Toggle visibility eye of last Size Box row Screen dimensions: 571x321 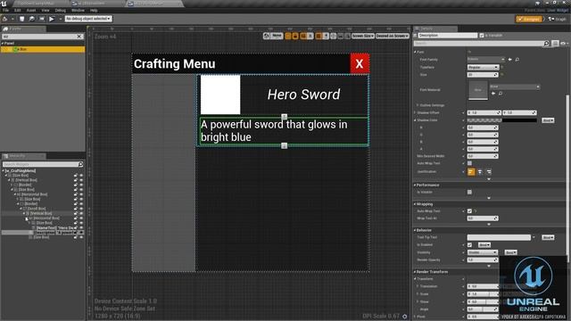click(81, 237)
